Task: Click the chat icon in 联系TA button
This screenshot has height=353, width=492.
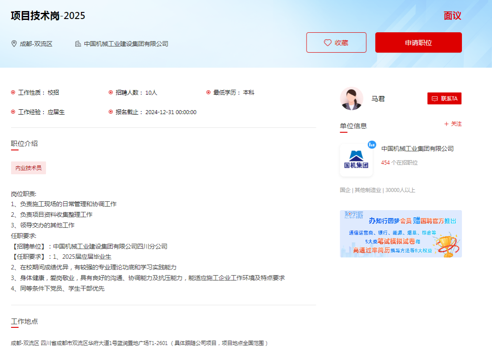Action: pos(434,99)
